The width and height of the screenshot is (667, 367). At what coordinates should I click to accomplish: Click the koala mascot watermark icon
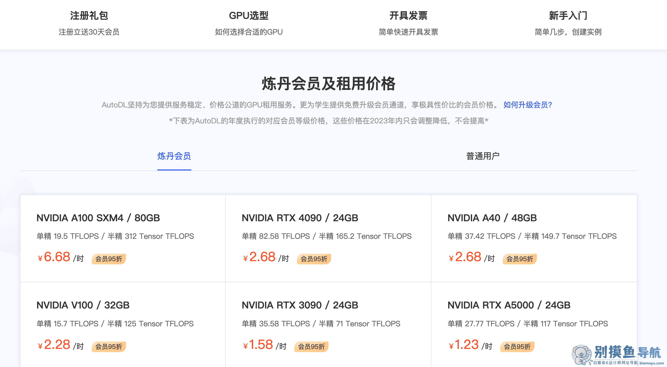click(582, 355)
